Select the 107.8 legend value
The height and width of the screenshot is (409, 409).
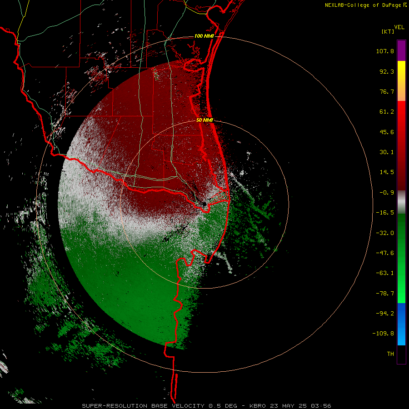385,51
